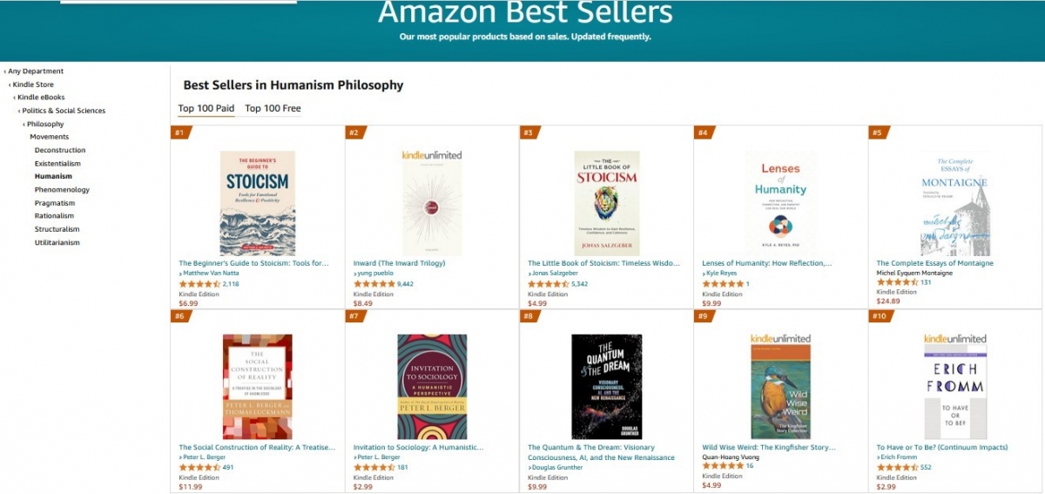Click the #1 bestseller rank badge

pyautogui.click(x=180, y=133)
